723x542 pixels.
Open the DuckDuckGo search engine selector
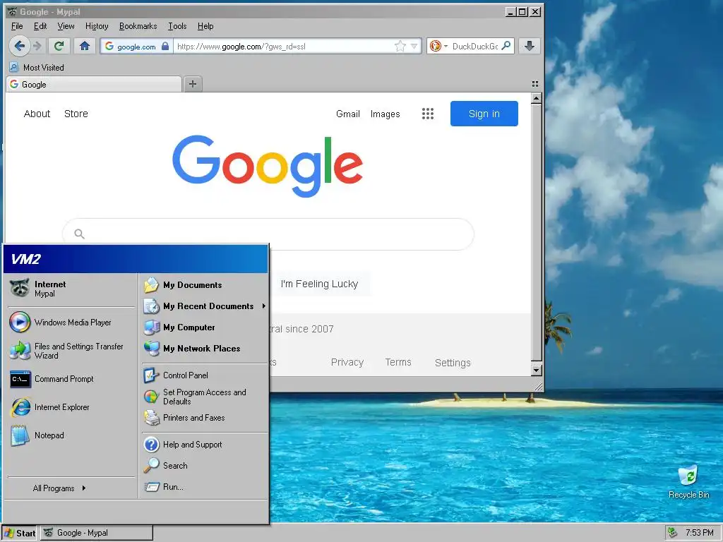click(438, 46)
